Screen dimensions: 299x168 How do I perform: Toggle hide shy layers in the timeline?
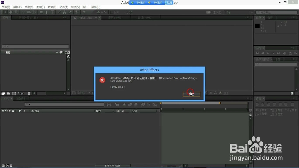point(124,105)
